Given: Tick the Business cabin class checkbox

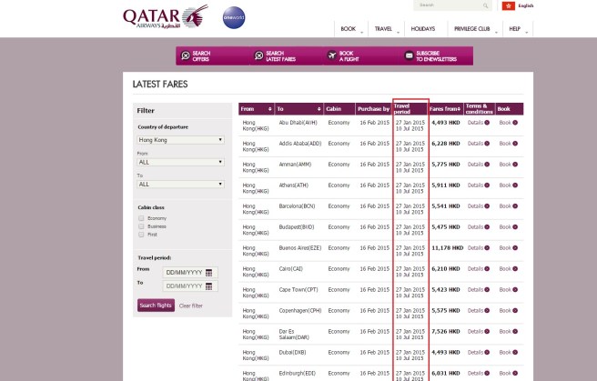Looking at the screenshot, I should (x=141, y=226).
